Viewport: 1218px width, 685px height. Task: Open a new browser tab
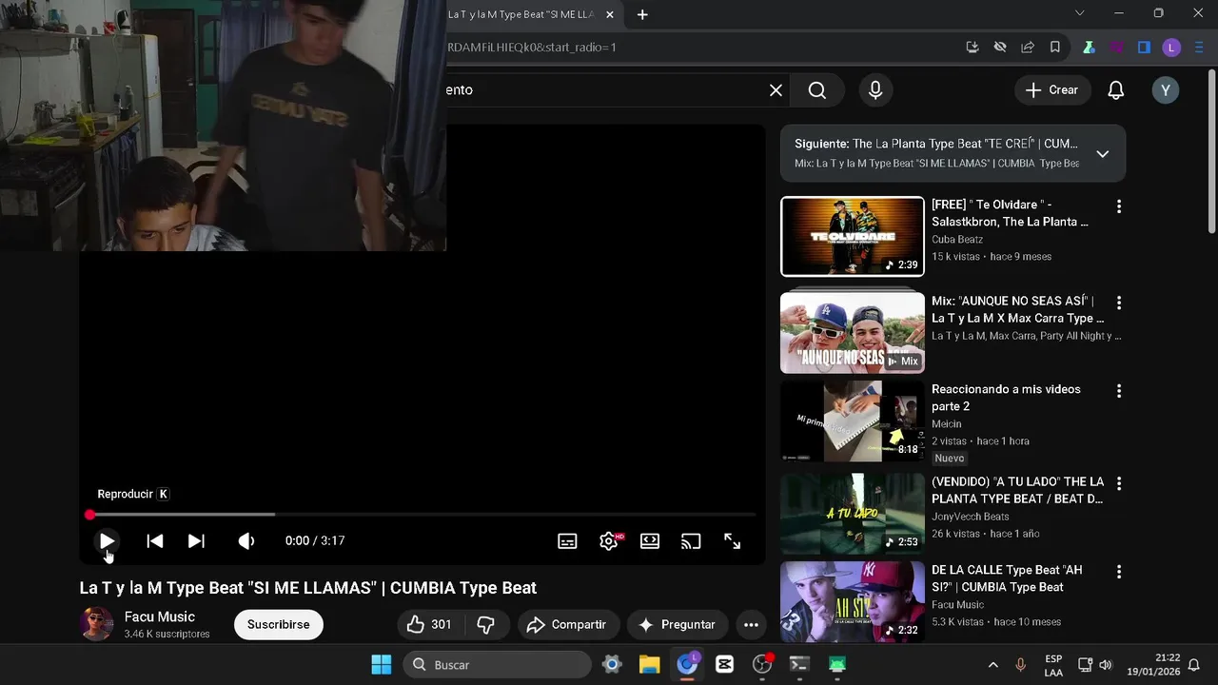(642, 14)
